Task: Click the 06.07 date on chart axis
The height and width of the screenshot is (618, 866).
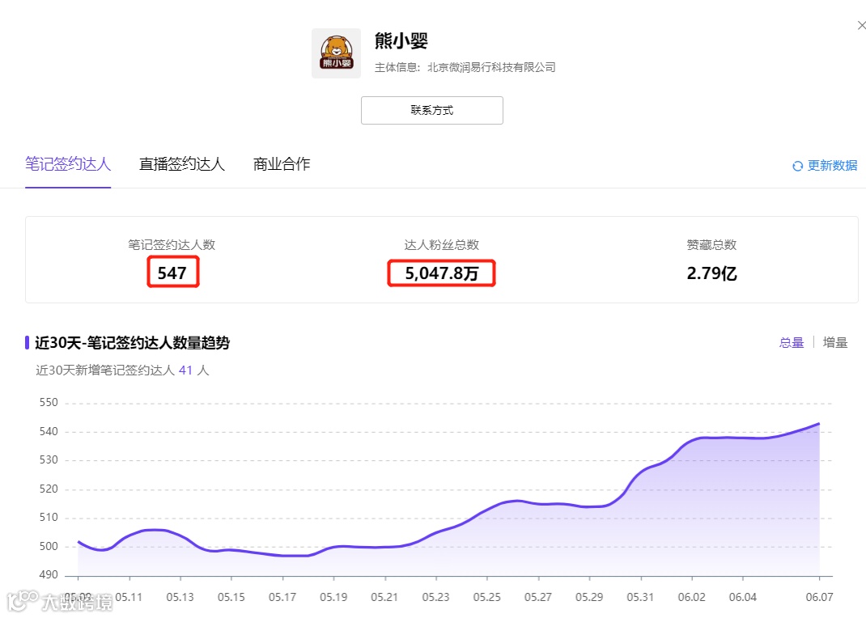Action: coord(819,597)
